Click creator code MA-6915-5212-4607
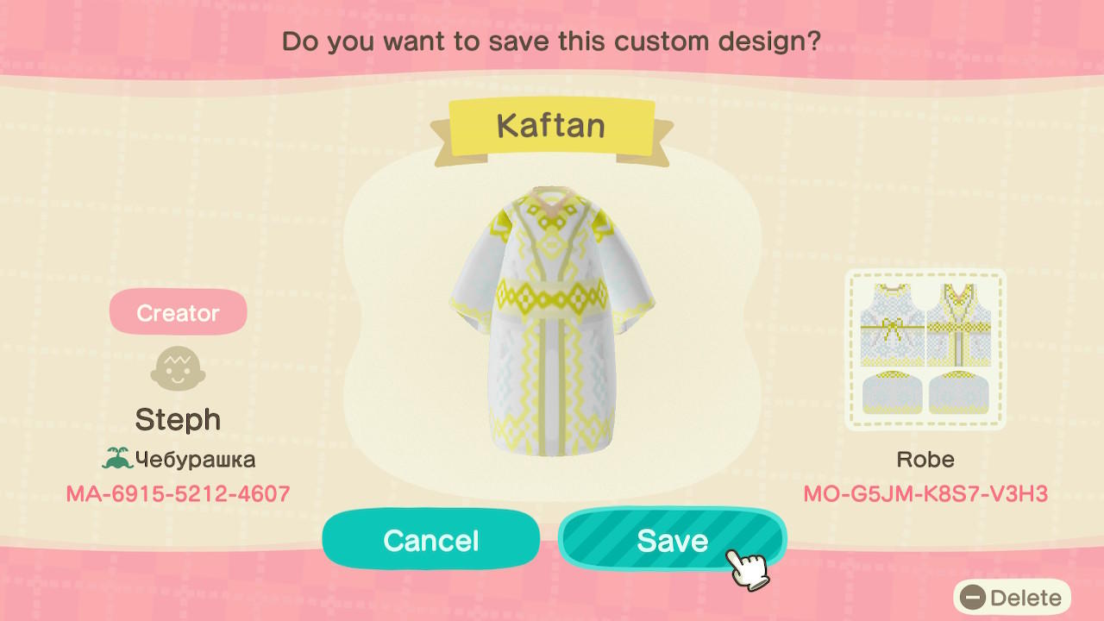 (178, 494)
